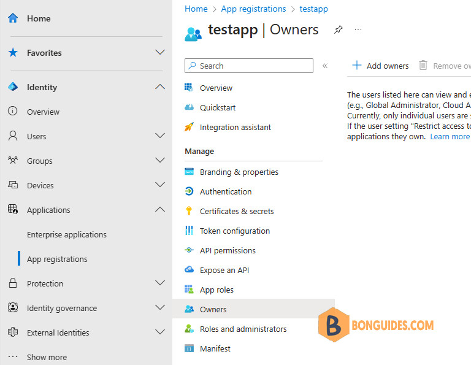Click the Identity governance icon
This screenshot has height=365, width=471.
point(13,307)
